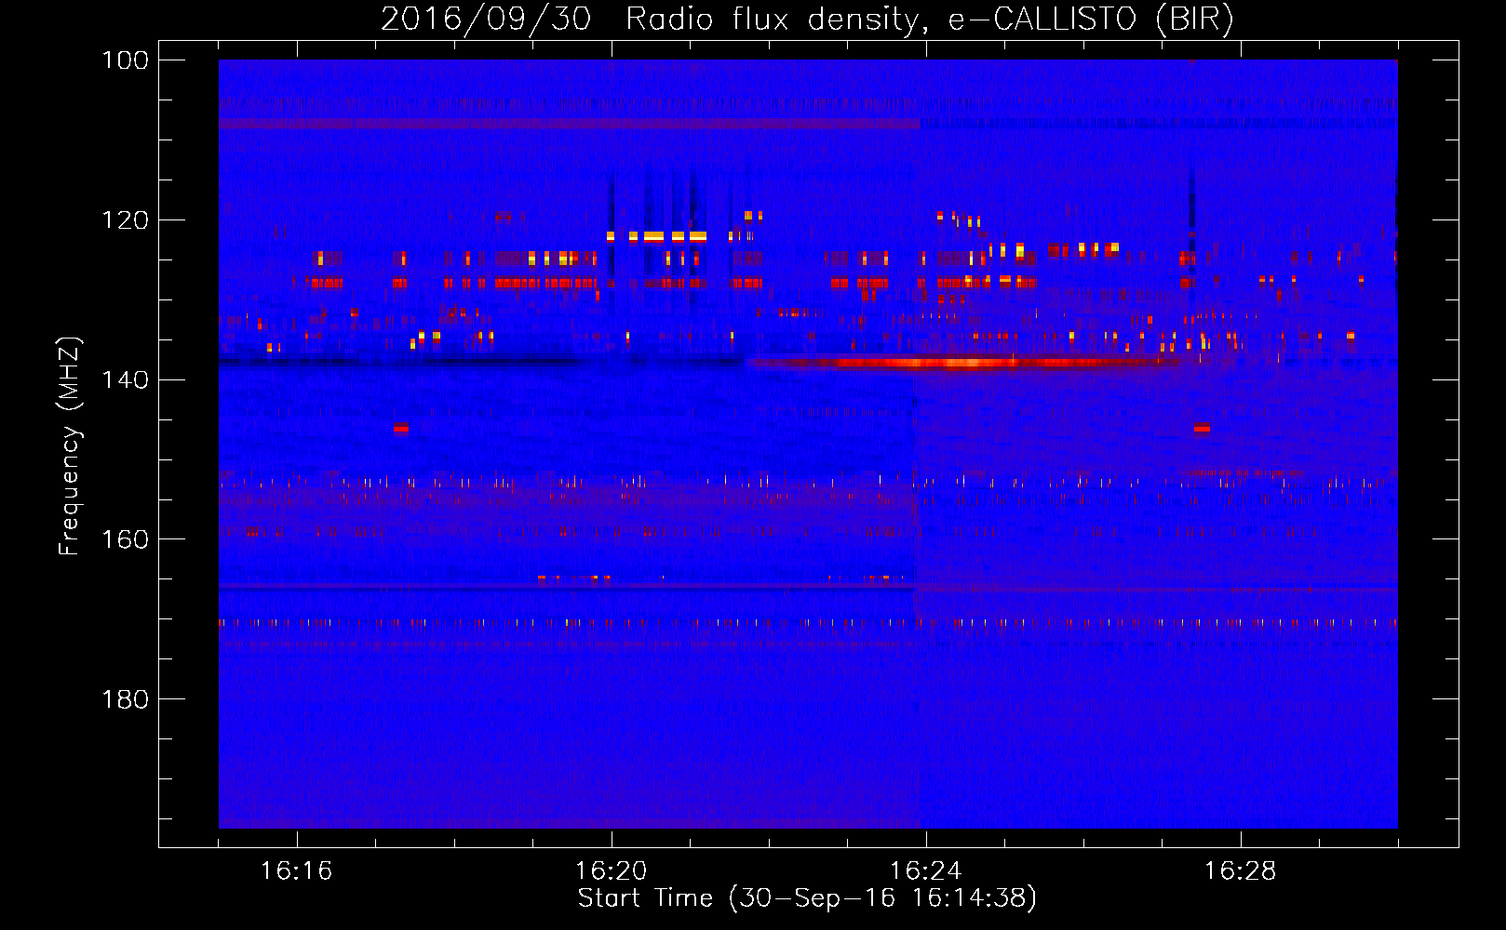Screen dimensions: 1506x930
Task: Click the 'Start Time (30-Sep-16 16:14:38)' label
Action: 807,898
